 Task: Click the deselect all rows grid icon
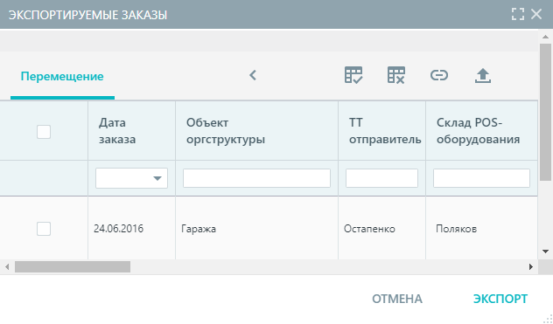396,75
